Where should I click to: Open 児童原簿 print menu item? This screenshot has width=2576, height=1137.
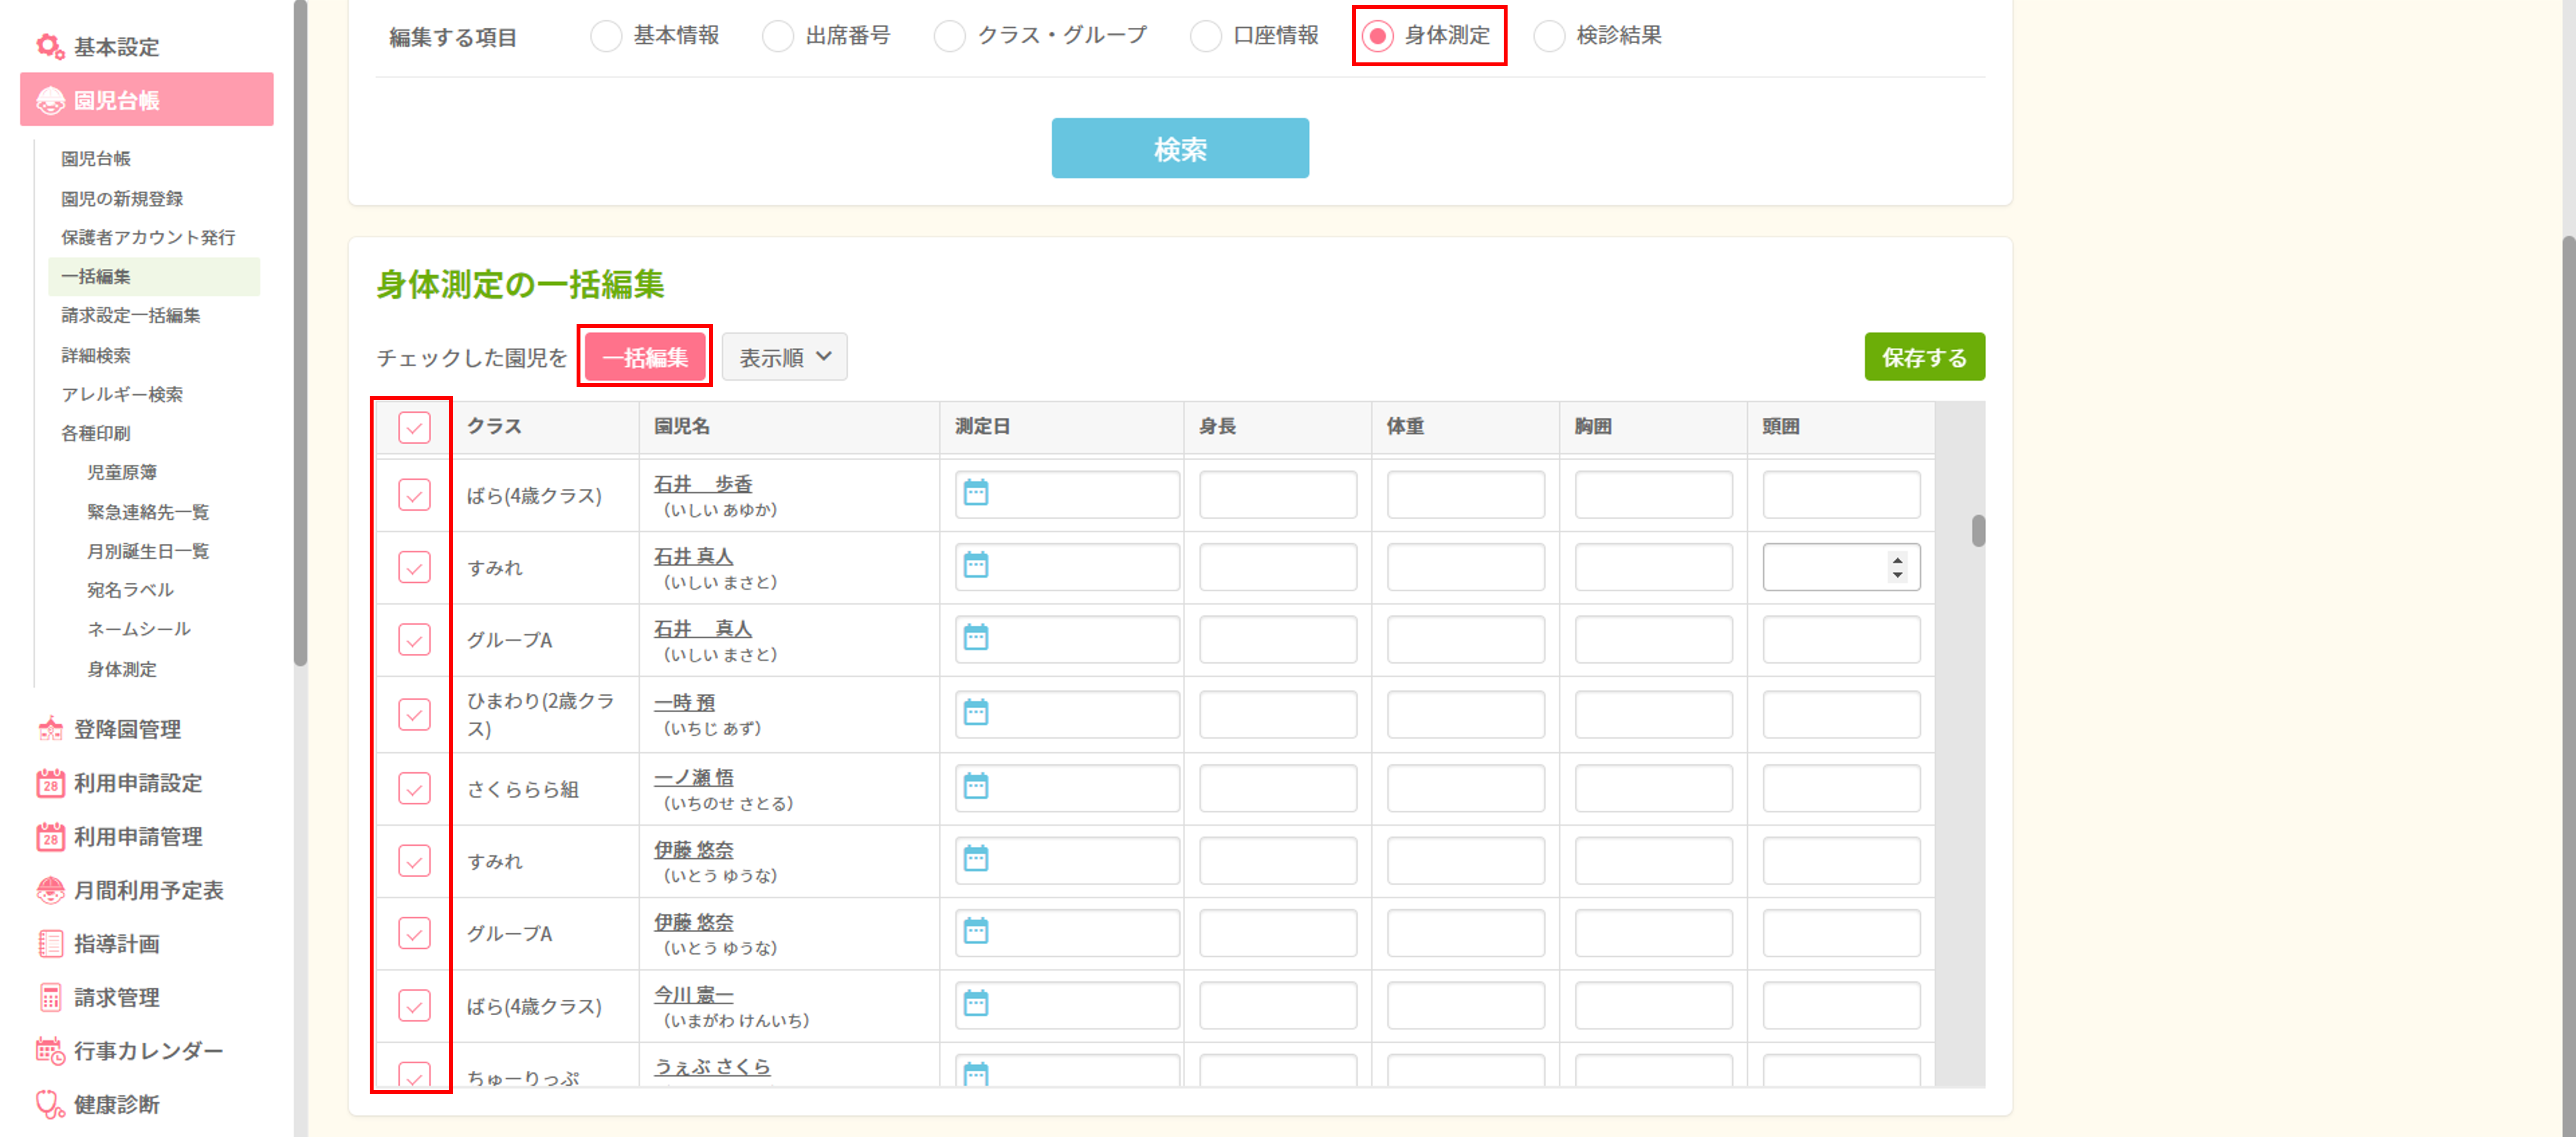122,473
